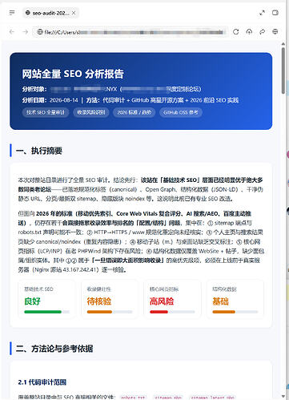This screenshot has width=289, height=400.
Task: Click the 收录风险识别 pill tag
Action: pyautogui.click(x=91, y=112)
